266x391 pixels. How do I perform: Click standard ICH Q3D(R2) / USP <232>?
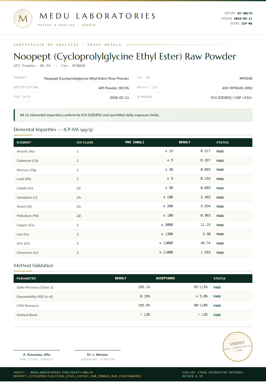[232, 98]
